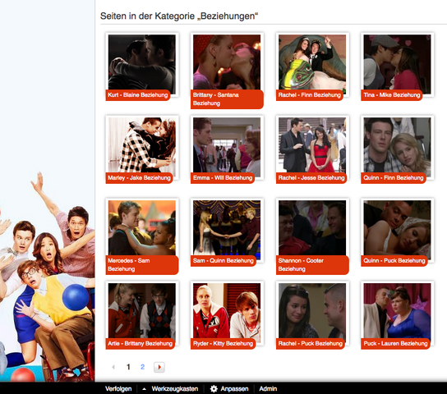Click the 'Quinn - Puck Beziehung' label
This screenshot has width=447, height=394.
[x=394, y=261]
